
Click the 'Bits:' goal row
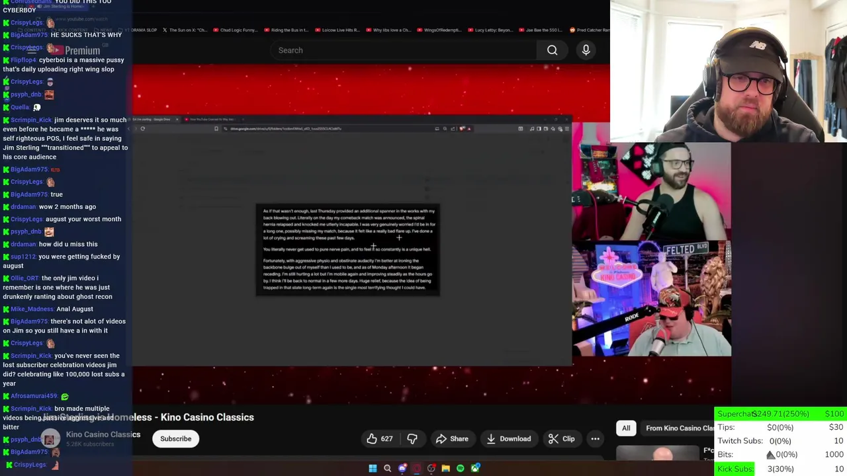point(780,455)
